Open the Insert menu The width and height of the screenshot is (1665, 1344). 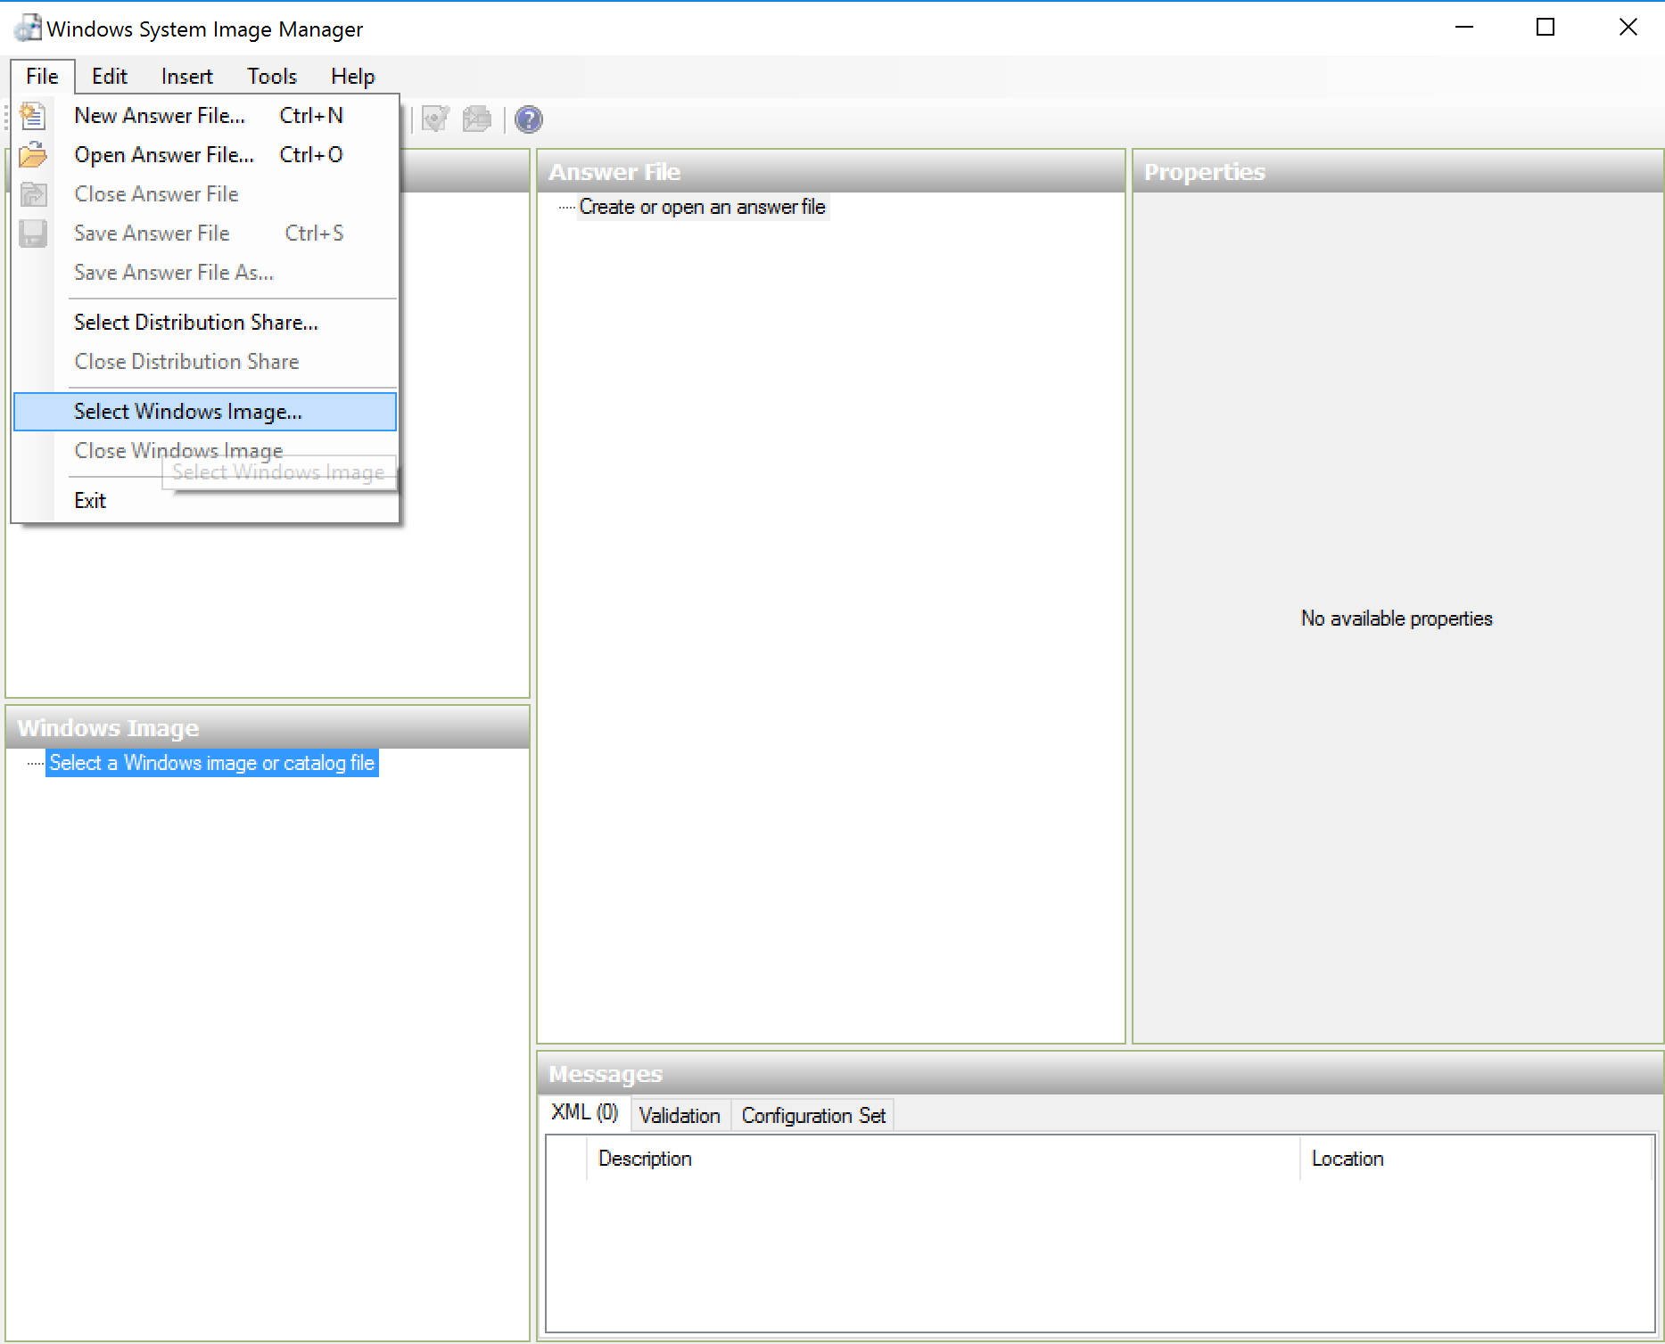click(x=186, y=76)
